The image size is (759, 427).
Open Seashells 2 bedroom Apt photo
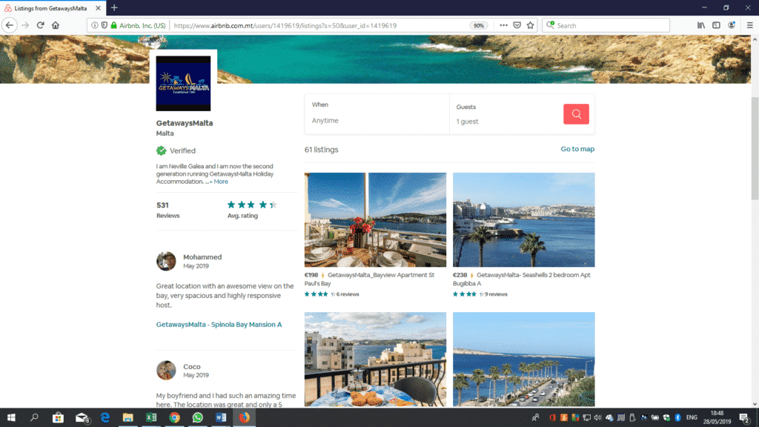pos(524,219)
